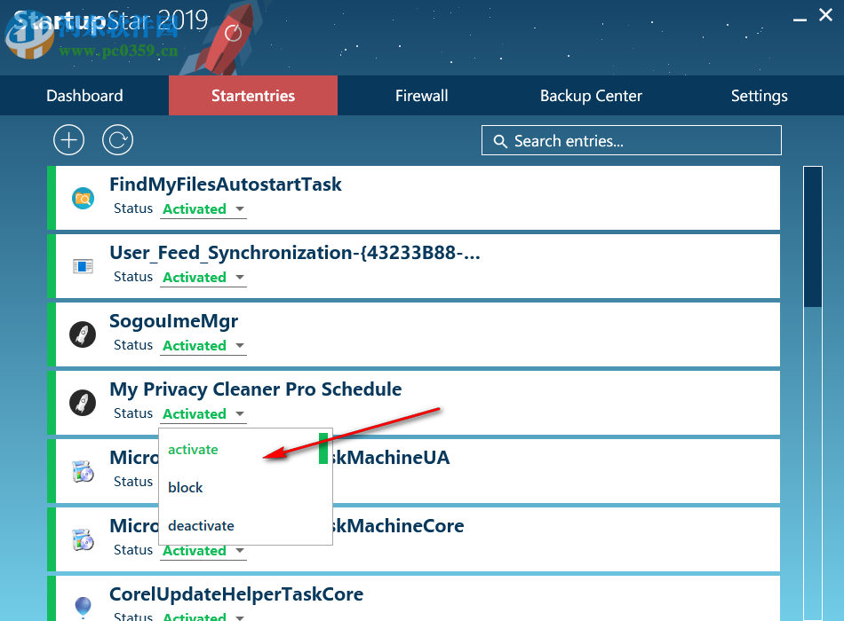This screenshot has width=844, height=621.
Task: Click the refresh entries icon
Action: (117, 140)
